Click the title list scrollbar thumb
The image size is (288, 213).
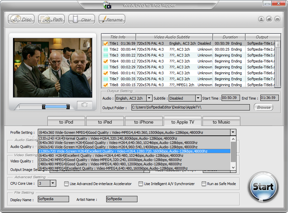pyautogui.click(x=278, y=44)
